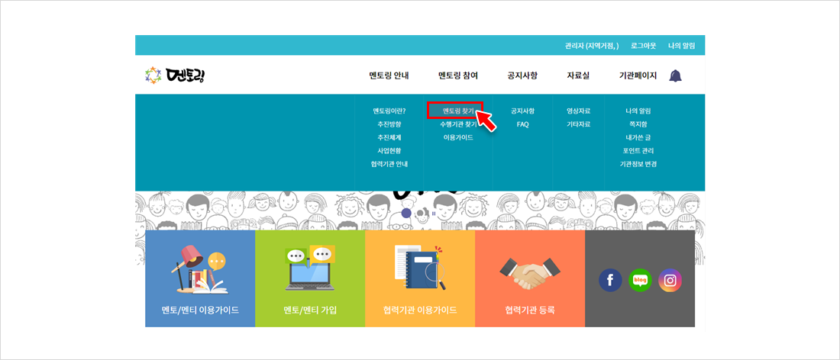
Task: Select 기관정보 변경 submenu item
Action: (638, 164)
